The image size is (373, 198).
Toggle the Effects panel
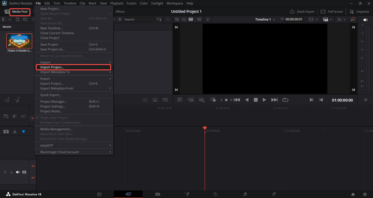[120, 12]
